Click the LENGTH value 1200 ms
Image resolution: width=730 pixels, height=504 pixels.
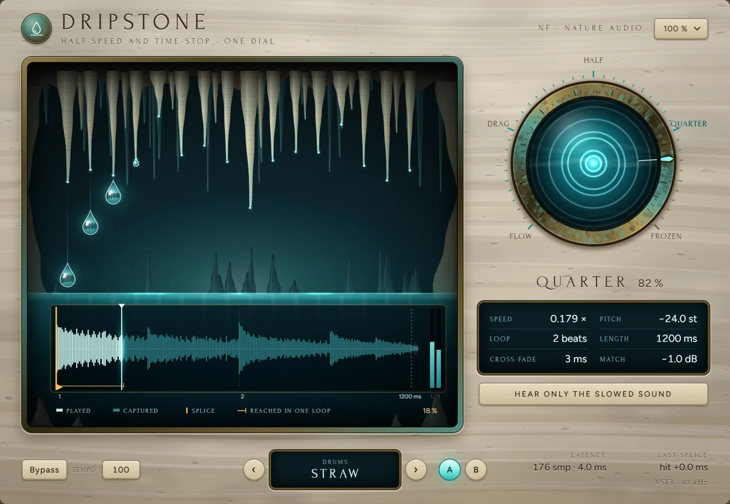point(676,338)
